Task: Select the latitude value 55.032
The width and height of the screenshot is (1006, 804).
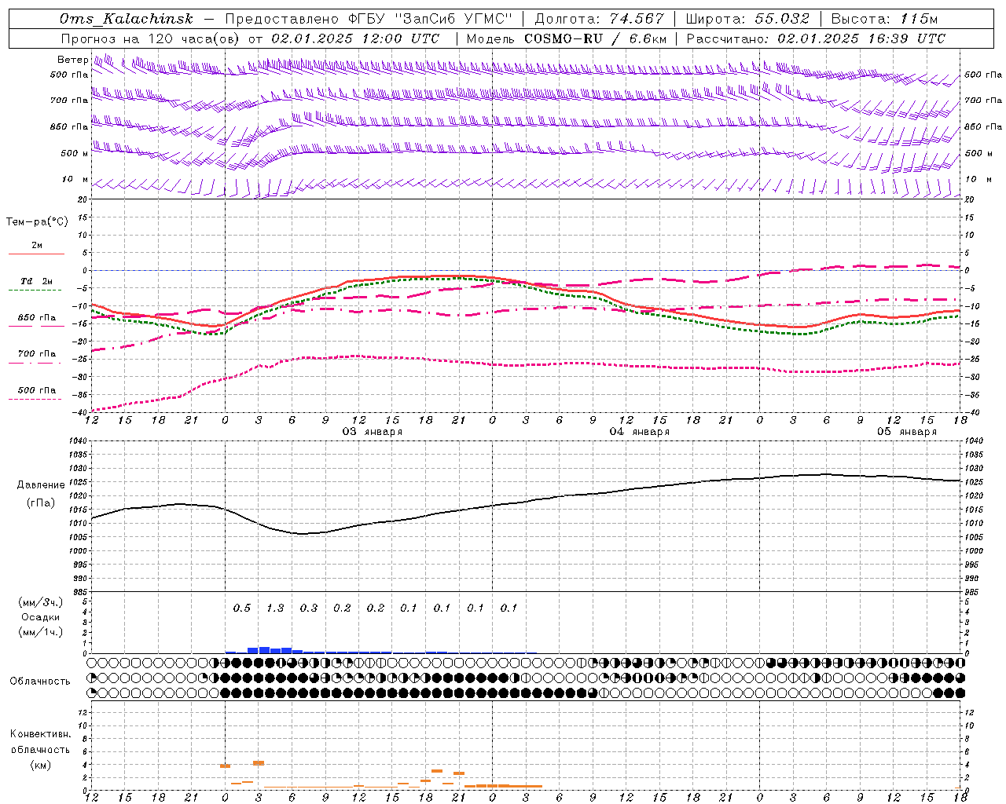Action: tap(782, 19)
